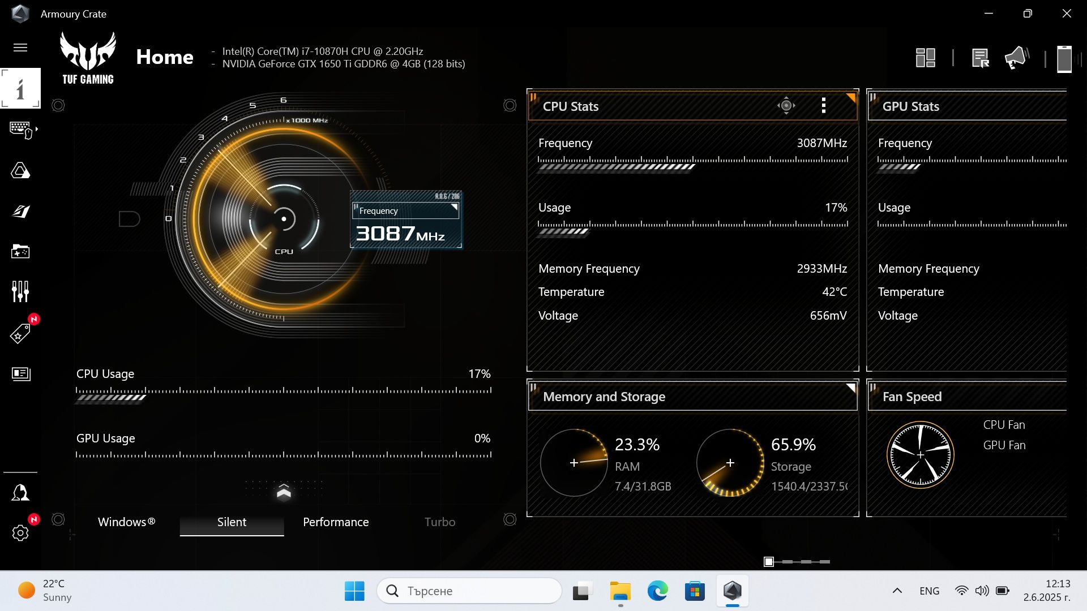Click the taskbar search box
The height and width of the screenshot is (611, 1087).
point(469,591)
